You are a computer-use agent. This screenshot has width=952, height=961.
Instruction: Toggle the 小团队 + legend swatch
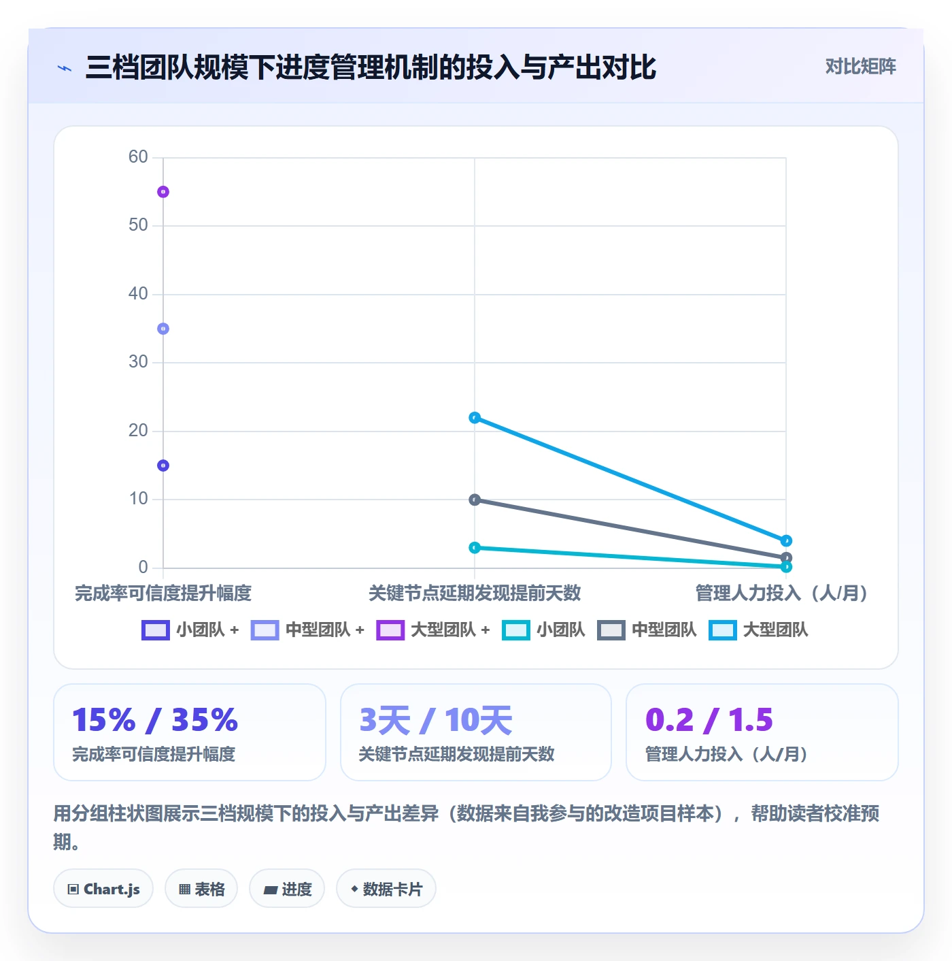[x=155, y=630]
